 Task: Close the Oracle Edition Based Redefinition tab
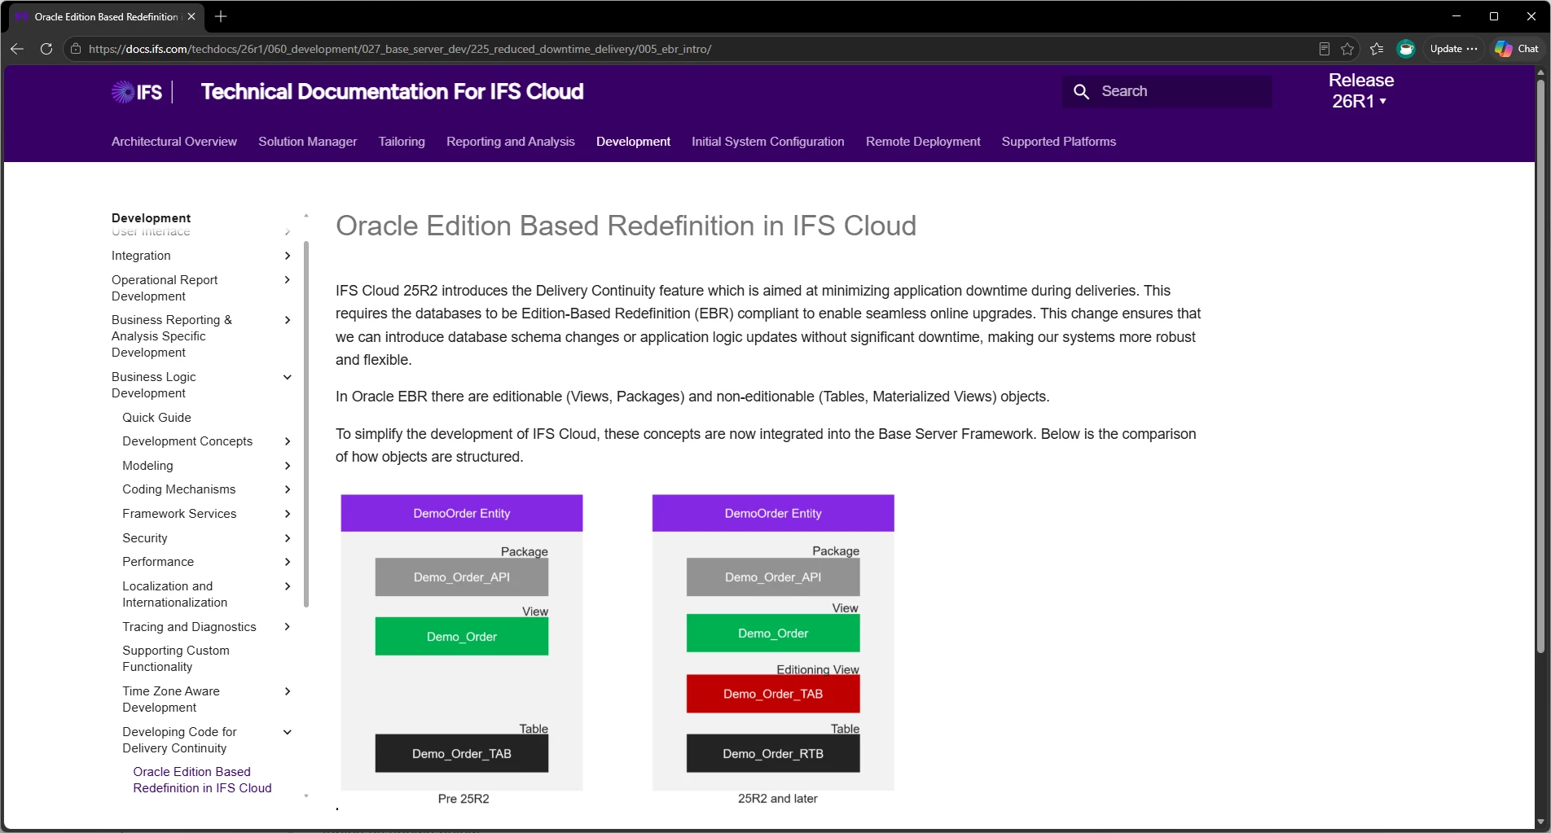pyautogui.click(x=191, y=16)
